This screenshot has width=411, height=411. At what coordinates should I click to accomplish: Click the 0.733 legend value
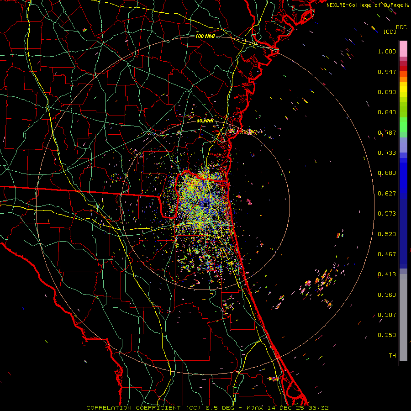tap(387, 153)
